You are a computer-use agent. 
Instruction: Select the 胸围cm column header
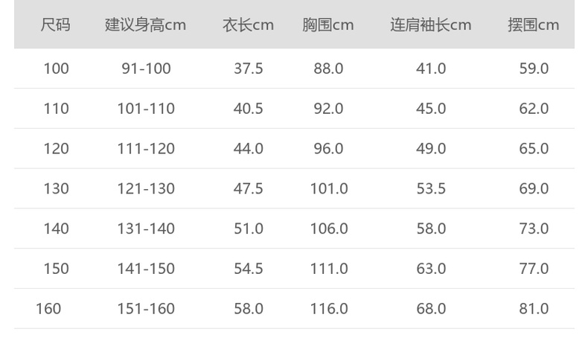[x=328, y=25]
